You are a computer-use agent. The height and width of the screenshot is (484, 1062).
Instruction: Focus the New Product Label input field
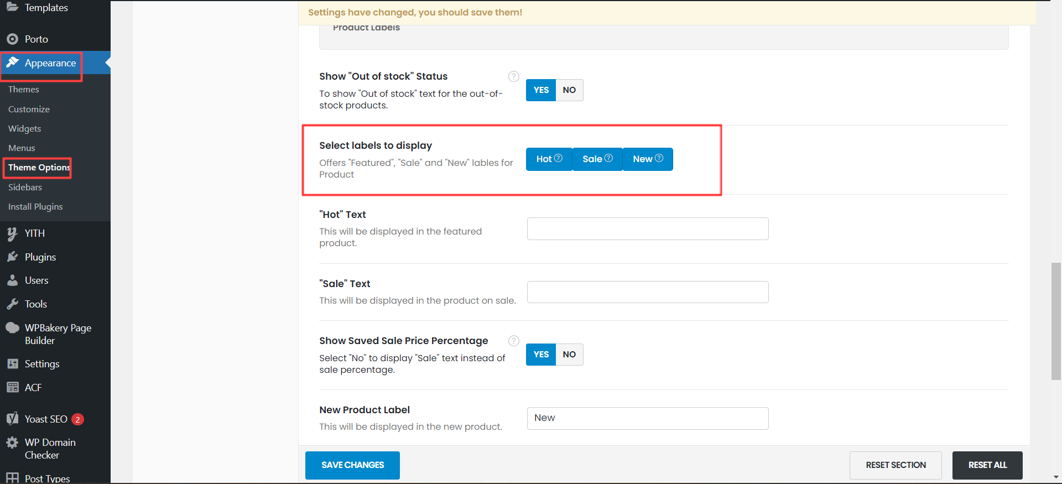point(648,418)
